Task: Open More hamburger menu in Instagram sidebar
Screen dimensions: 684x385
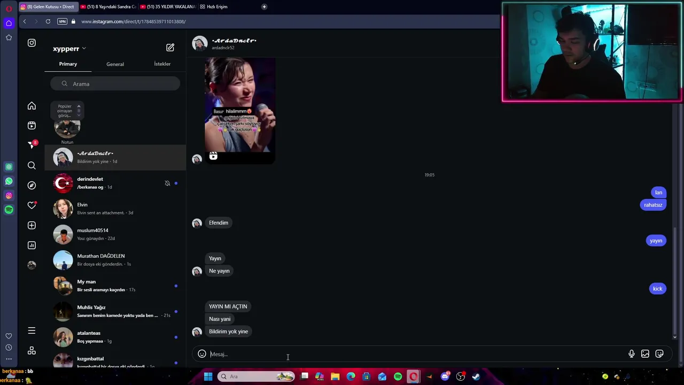Action: pos(32,330)
